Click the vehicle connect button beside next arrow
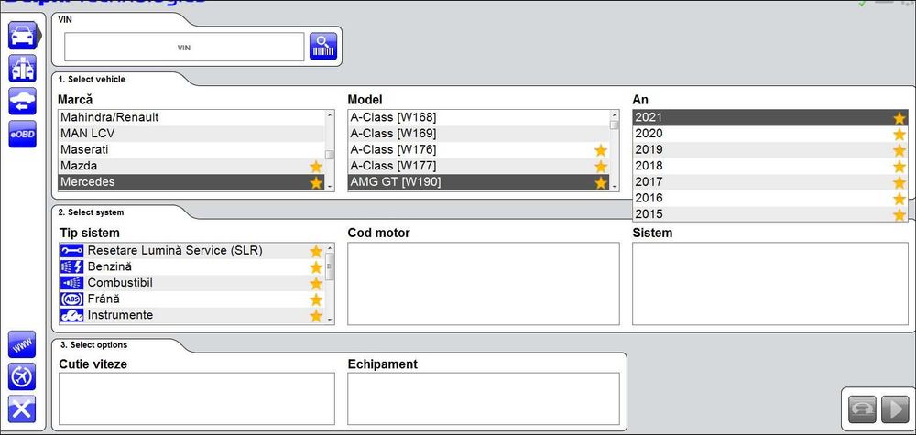 click(862, 408)
